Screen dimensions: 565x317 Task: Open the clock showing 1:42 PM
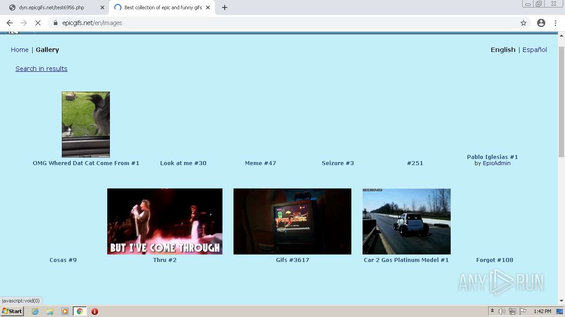click(x=542, y=311)
